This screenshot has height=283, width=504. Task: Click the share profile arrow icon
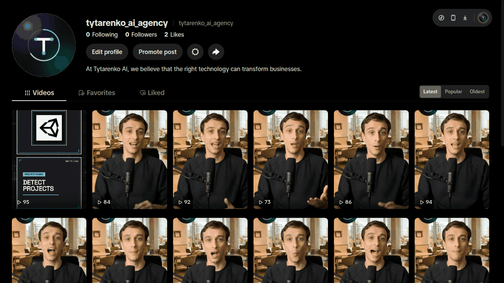click(x=216, y=52)
